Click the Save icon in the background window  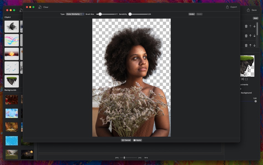pyautogui.click(x=248, y=10)
